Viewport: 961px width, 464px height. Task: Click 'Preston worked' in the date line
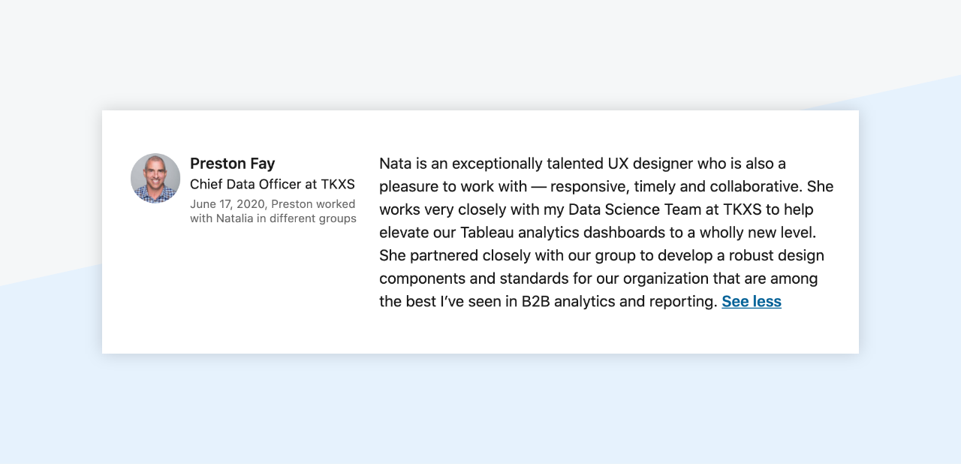[313, 204]
